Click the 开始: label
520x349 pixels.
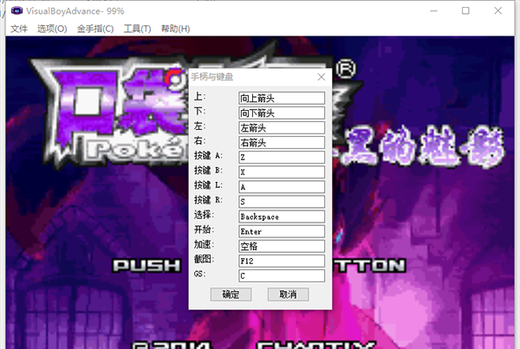pos(205,229)
